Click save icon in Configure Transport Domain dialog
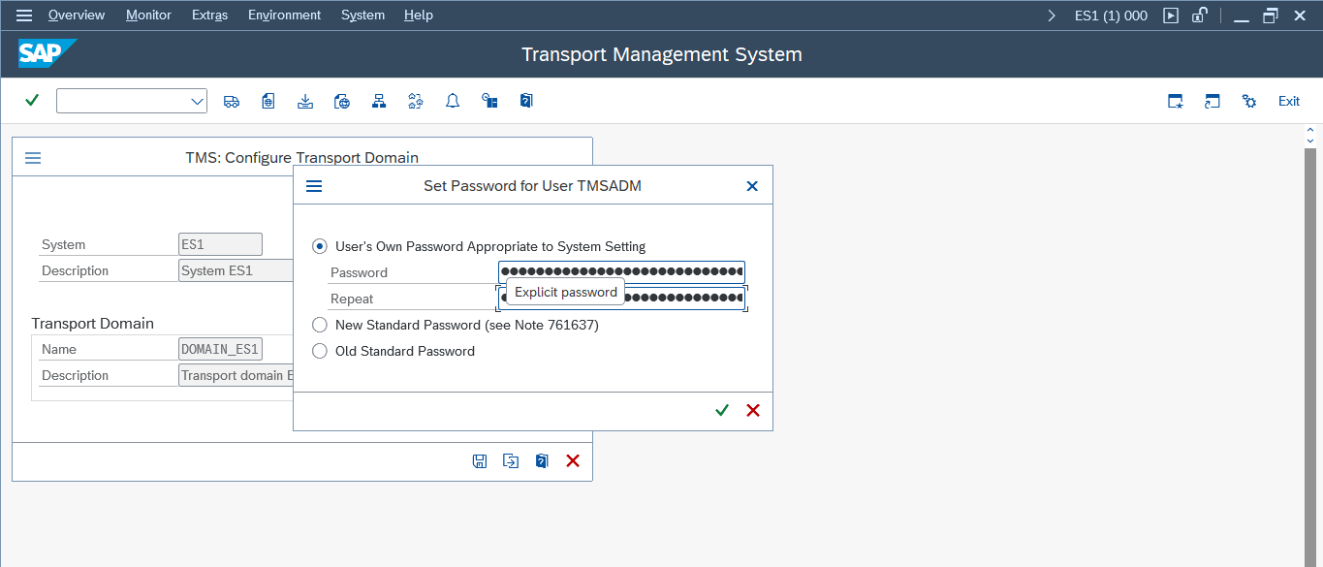The width and height of the screenshot is (1323, 567). (480, 461)
